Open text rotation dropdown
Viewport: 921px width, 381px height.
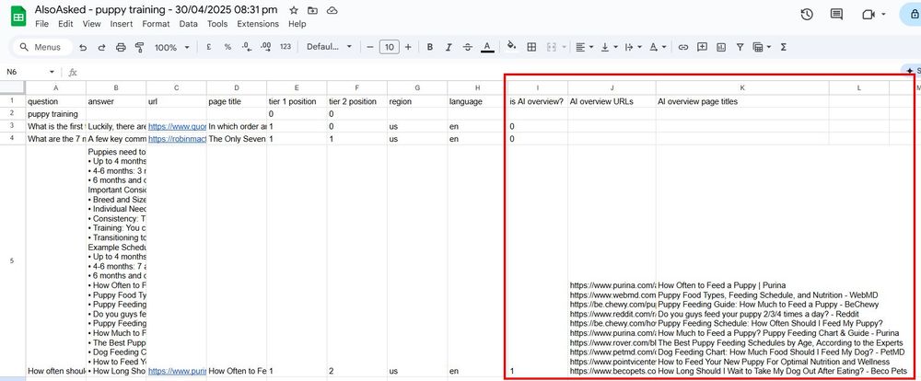[x=658, y=47]
